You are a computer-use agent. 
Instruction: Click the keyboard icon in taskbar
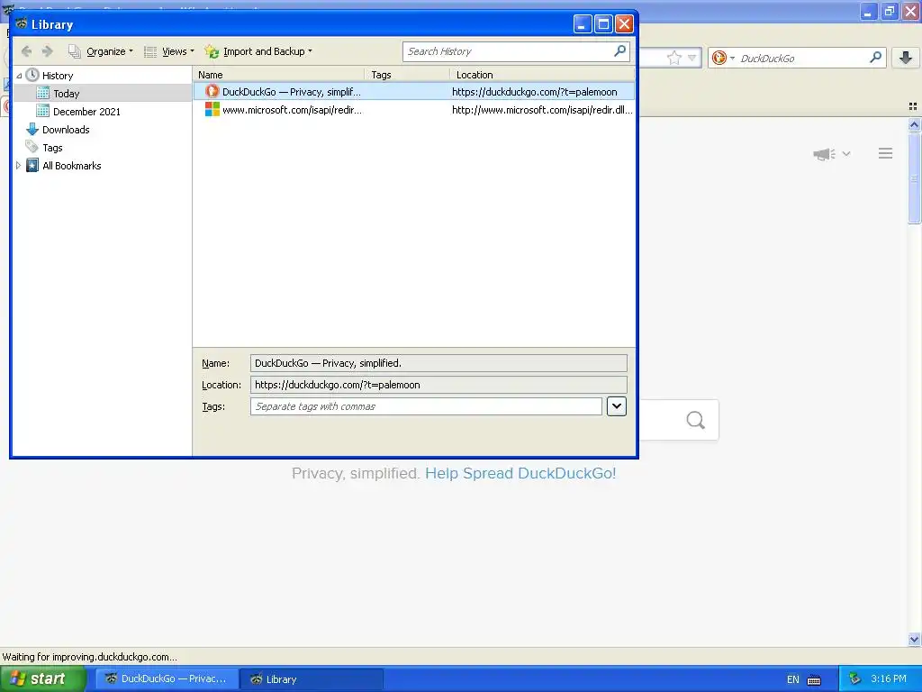point(814,680)
